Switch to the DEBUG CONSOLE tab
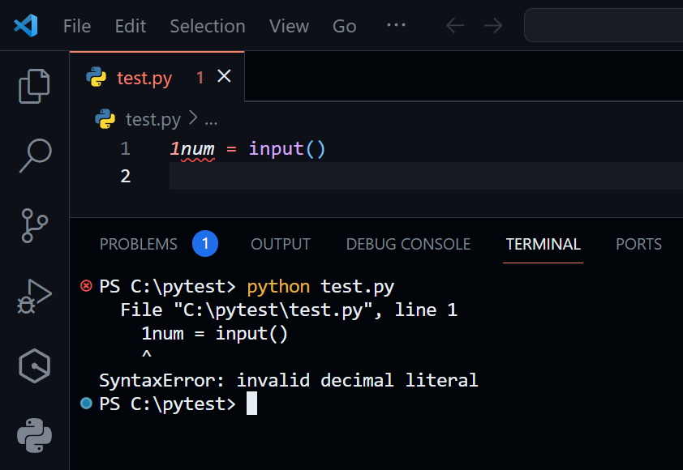The image size is (683, 470). (x=408, y=244)
